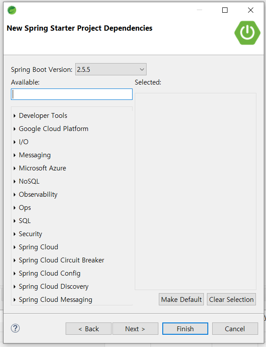Click the Make Default button
Image resolution: width=266 pixels, height=347 pixels.
(x=181, y=299)
